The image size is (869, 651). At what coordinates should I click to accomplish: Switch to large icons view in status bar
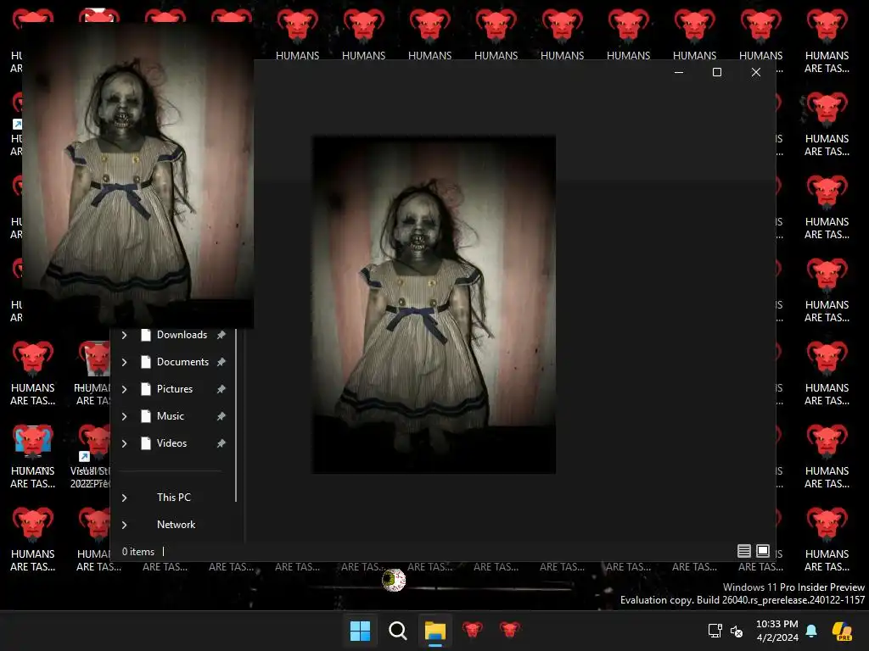[x=763, y=551]
